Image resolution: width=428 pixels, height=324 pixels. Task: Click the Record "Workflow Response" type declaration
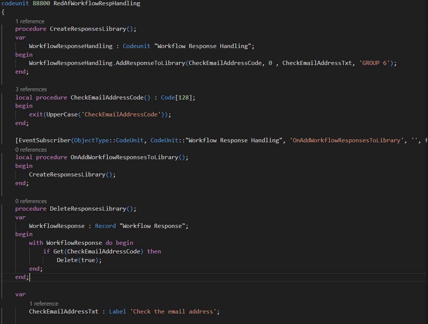coord(141,226)
